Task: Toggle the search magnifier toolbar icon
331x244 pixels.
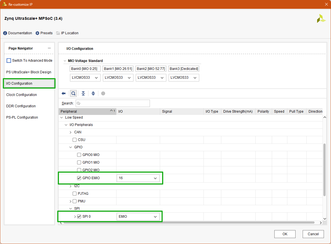Action: (73, 93)
